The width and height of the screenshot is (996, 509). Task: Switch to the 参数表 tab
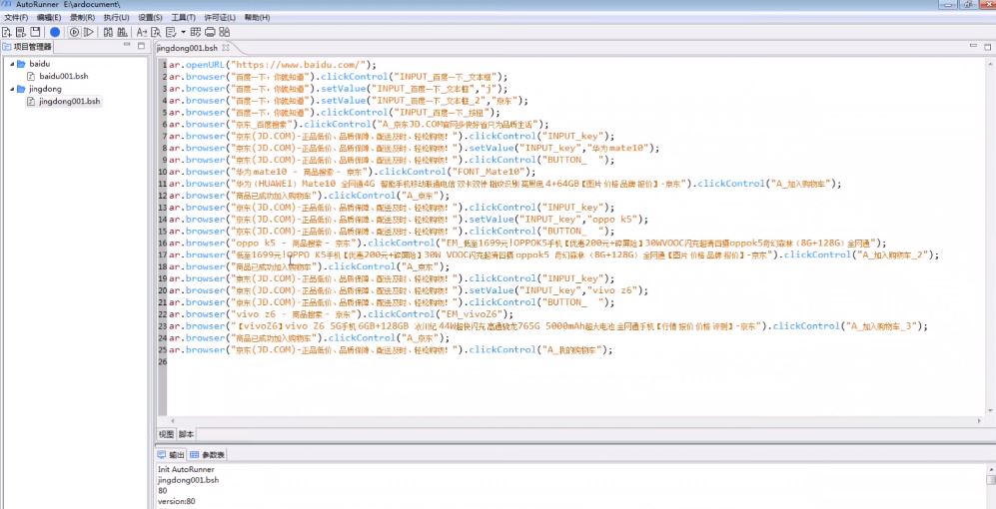pos(207,455)
